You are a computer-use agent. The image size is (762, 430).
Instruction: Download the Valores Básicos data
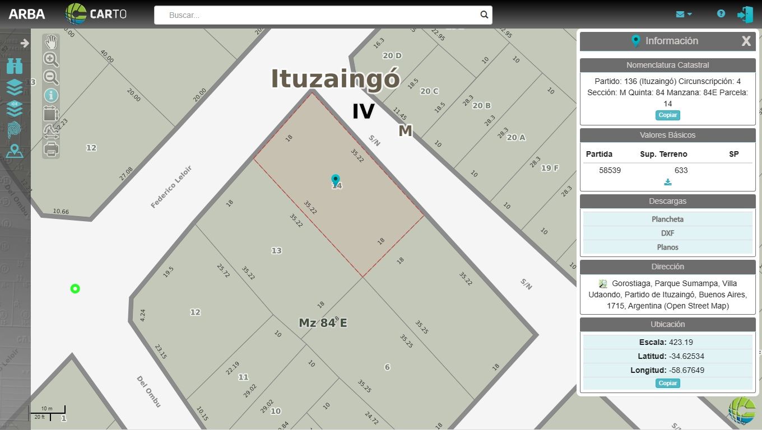(667, 182)
